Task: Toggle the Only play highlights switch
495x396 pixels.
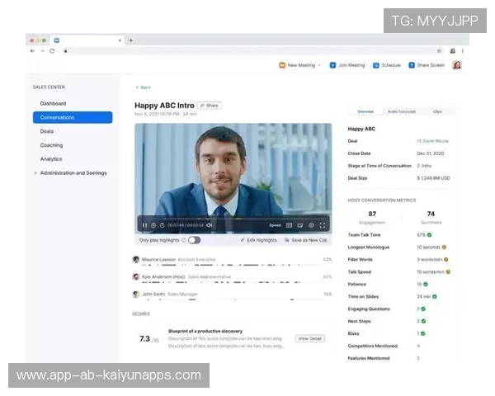Action: (x=194, y=240)
